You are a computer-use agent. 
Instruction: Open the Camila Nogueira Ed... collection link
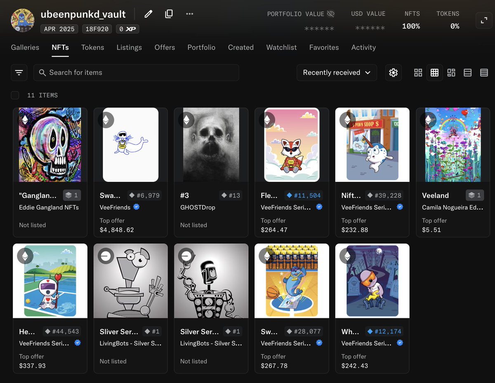(x=453, y=207)
